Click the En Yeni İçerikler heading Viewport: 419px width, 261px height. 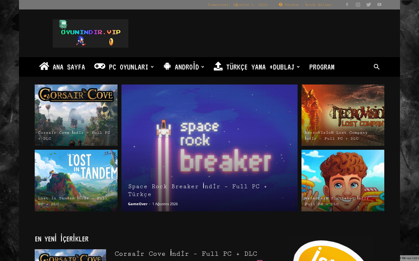tap(62, 239)
